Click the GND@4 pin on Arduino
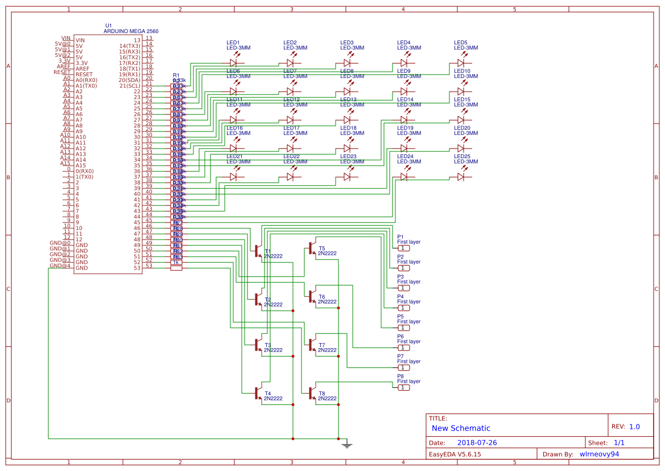665x471 pixels. coord(60,266)
